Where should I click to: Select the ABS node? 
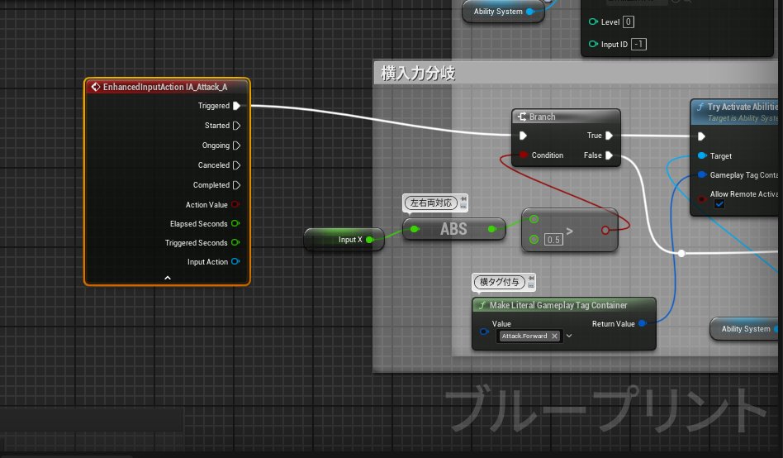pos(453,229)
